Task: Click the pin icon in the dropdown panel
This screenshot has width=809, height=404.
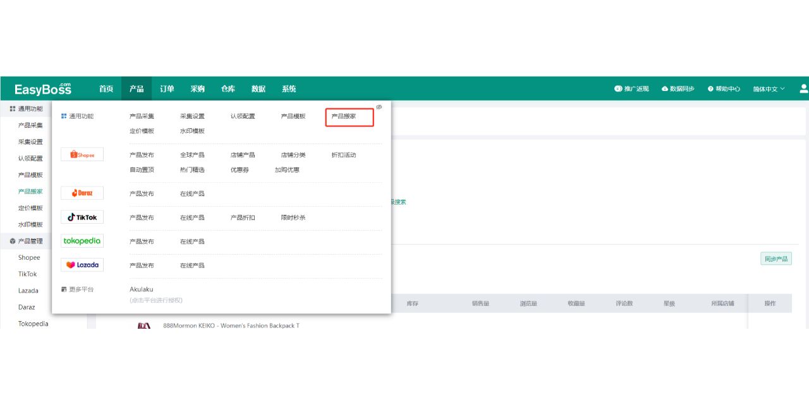Action: 379,107
